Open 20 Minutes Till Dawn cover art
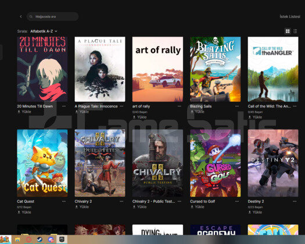 42,69
